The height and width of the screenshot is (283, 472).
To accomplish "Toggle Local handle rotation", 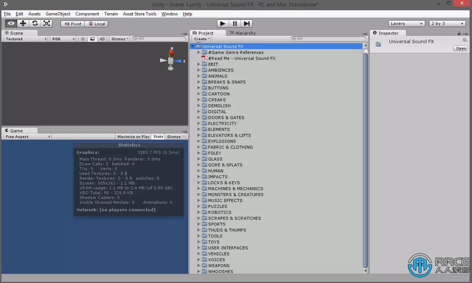I will coord(96,24).
